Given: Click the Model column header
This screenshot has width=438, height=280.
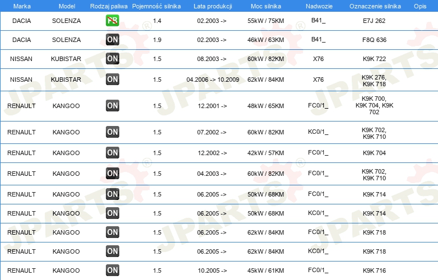Looking at the screenshot, I should tap(67, 6).
